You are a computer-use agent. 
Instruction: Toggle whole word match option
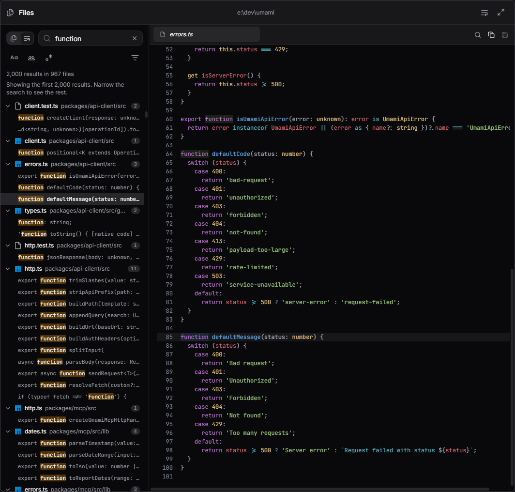(x=31, y=58)
